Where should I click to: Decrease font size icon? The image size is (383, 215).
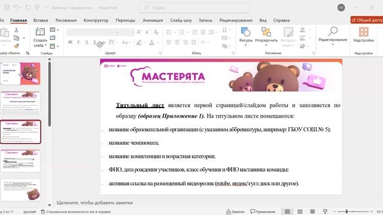tap(148, 32)
